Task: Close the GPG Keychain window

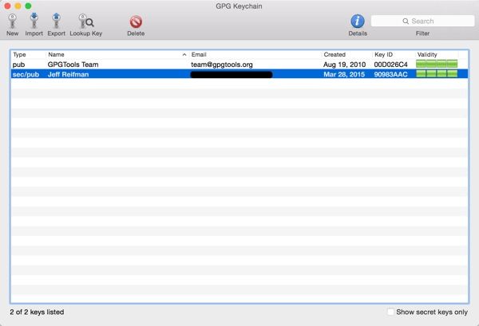Action: click(8, 6)
